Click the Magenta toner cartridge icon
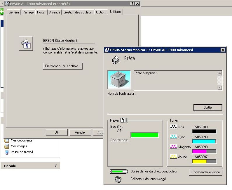 click(173, 146)
